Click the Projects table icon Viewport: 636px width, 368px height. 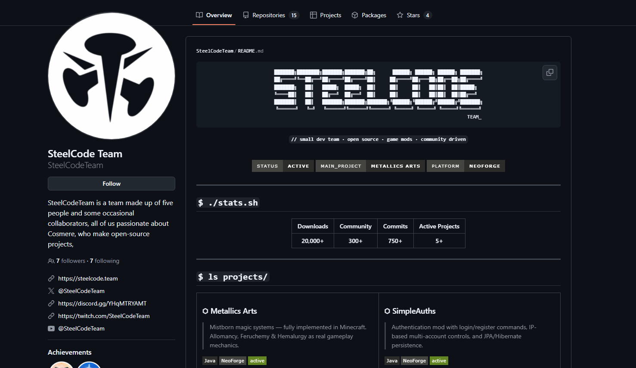point(313,15)
